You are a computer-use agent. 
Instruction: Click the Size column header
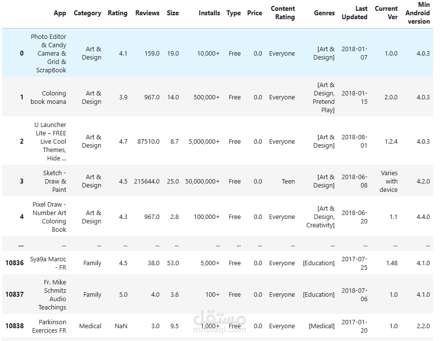(173, 13)
